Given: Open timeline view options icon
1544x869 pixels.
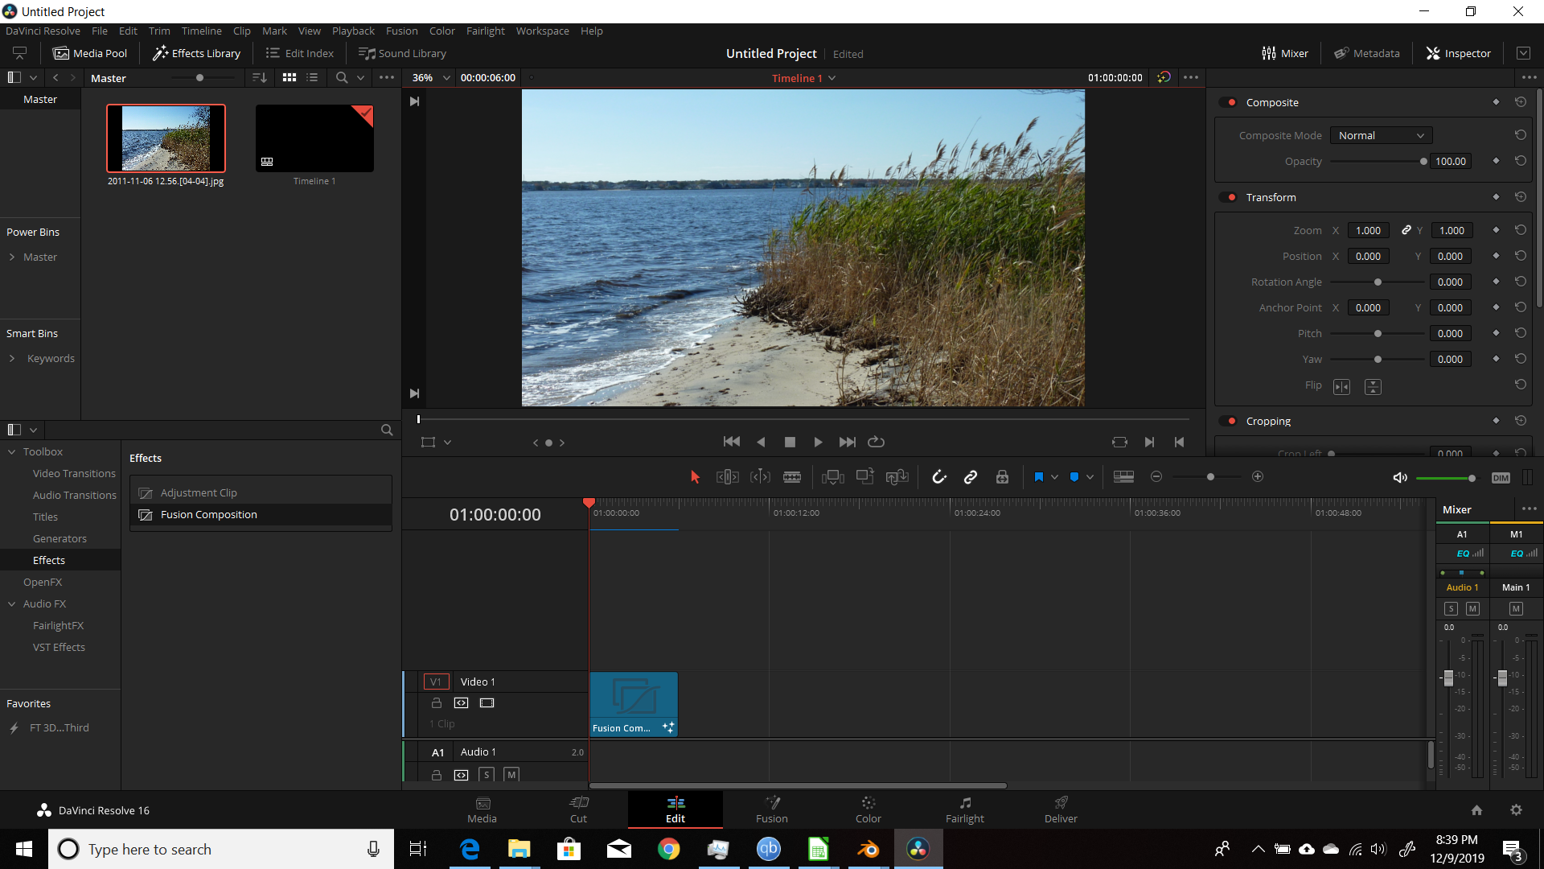Looking at the screenshot, I should point(1123,477).
